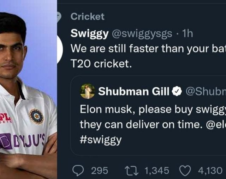Click the @Shubn handle in quoted tweet
Screen dimensions: 226x179
[x=206, y=91]
